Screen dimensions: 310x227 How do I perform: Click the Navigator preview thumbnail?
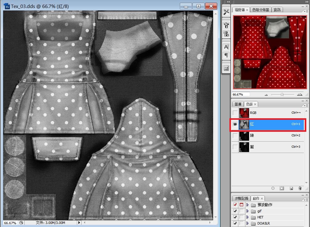[x=270, y=52]
